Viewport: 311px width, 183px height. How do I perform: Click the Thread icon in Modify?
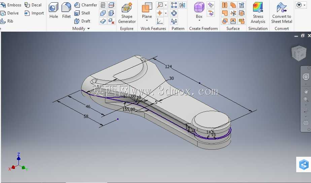click(103, 5)
